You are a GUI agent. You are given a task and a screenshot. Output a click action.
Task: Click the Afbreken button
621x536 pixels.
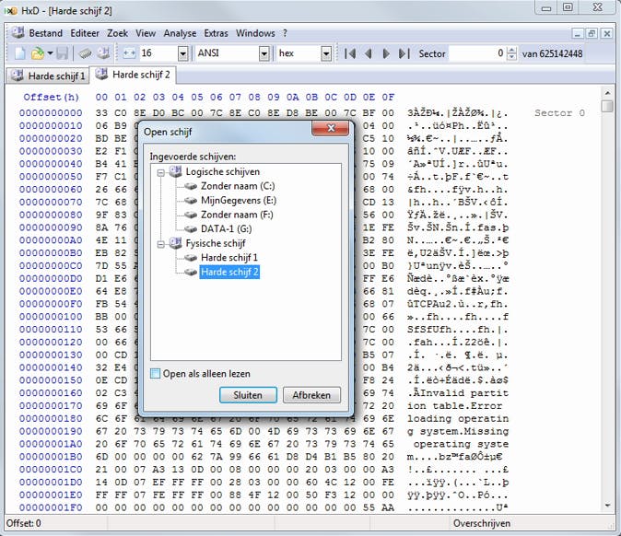tap(311, 395)
